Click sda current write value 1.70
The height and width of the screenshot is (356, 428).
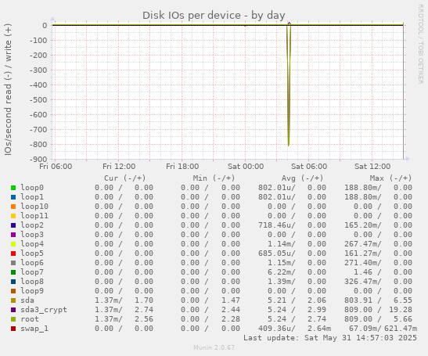point(144,300)
